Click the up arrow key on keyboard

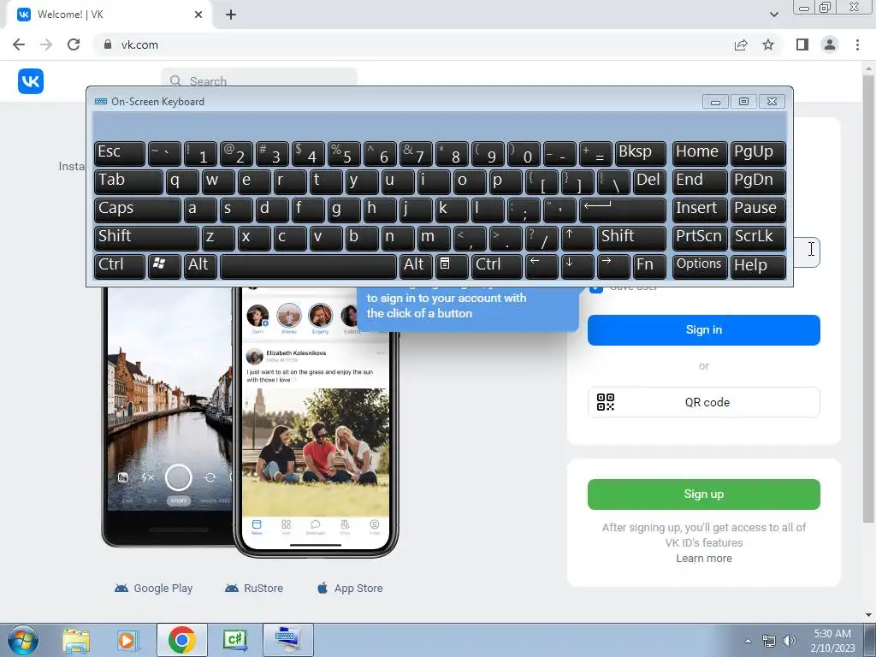pos(577,238)
